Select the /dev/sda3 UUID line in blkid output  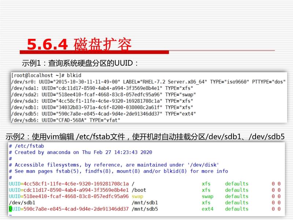pyautogui.click(x=102, y=101)
